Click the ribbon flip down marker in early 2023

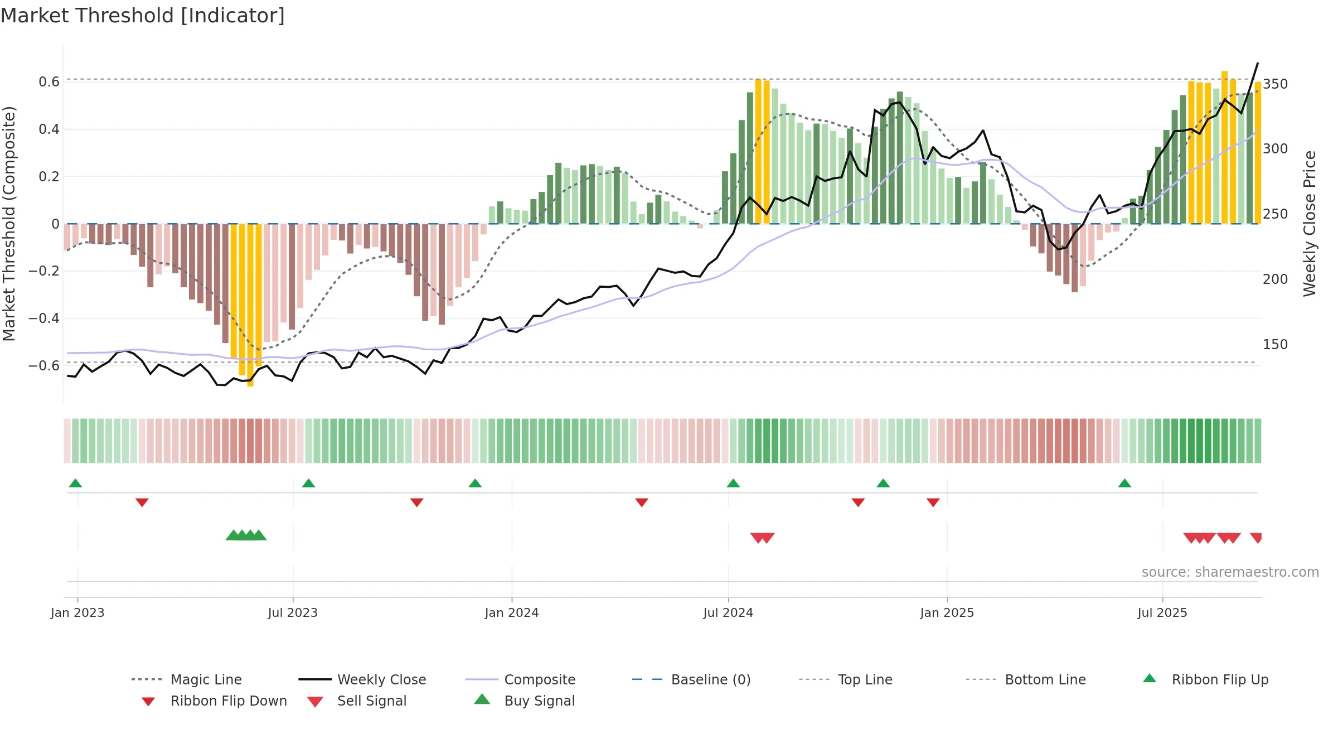click(142, 503)
